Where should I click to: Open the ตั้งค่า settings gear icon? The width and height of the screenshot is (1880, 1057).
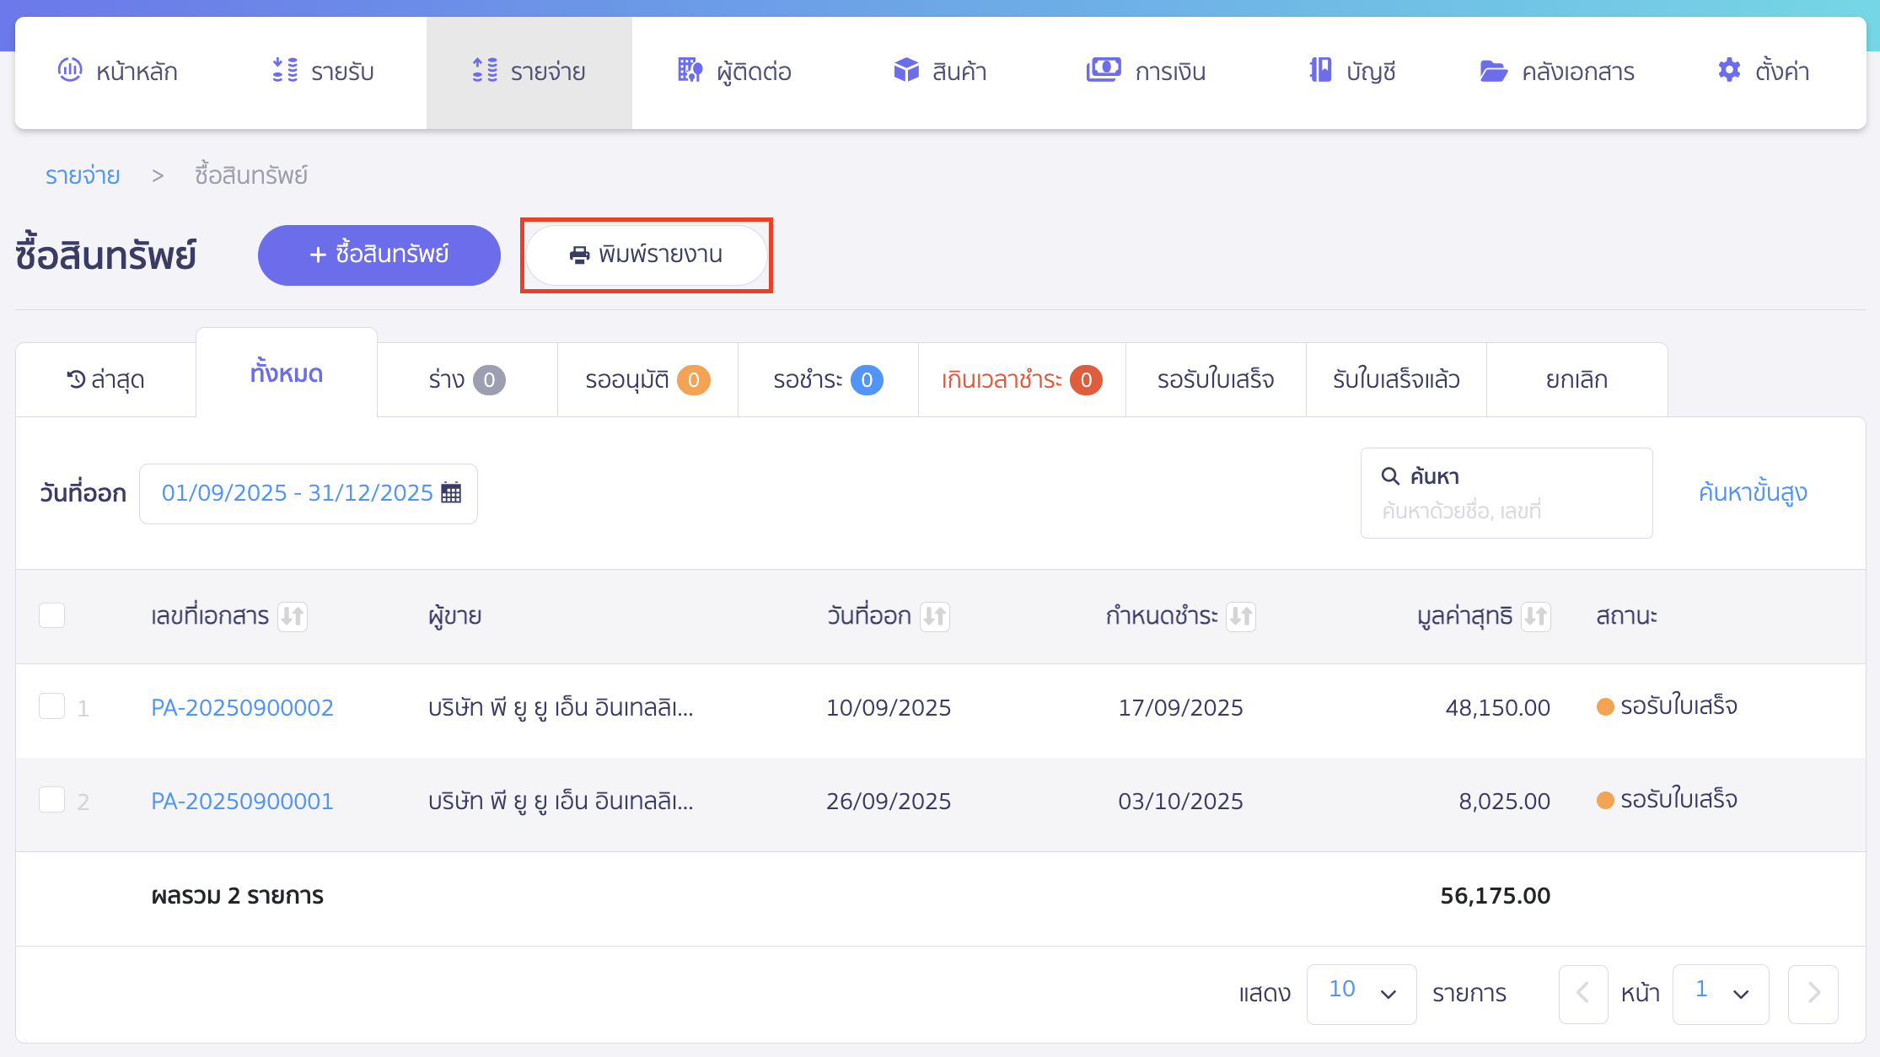pyautogui.click(x=1728, y=71)
